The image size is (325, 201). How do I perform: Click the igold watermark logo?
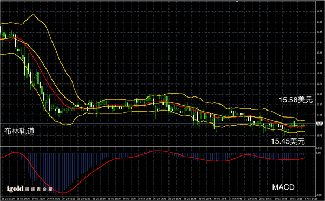click(x=15, y=189)
